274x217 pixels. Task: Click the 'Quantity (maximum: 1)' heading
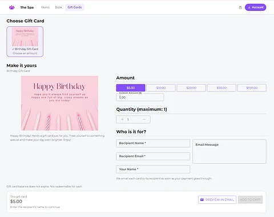point(142,109)
